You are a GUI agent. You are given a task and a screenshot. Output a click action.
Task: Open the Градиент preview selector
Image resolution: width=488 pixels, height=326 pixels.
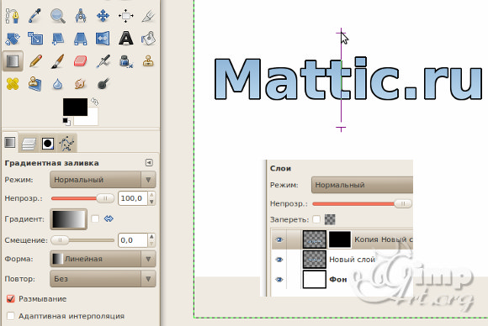click(68, 219)
